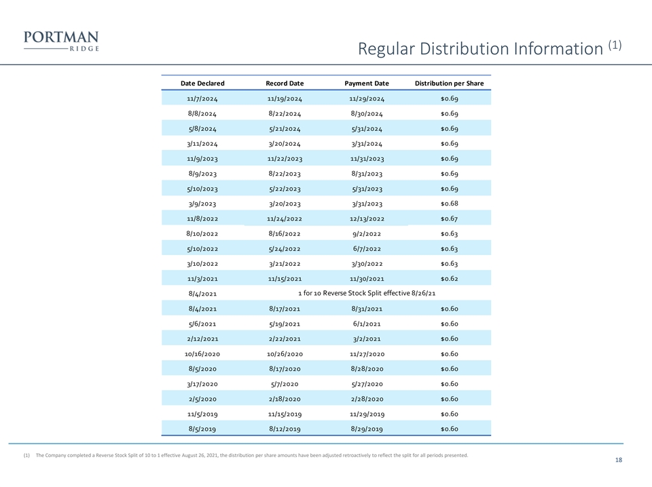Image resolution: width=652 pixels, height=487 pixels.
Task: Click the 11/19/2024 record date cell
Action: tap(285, 99)
